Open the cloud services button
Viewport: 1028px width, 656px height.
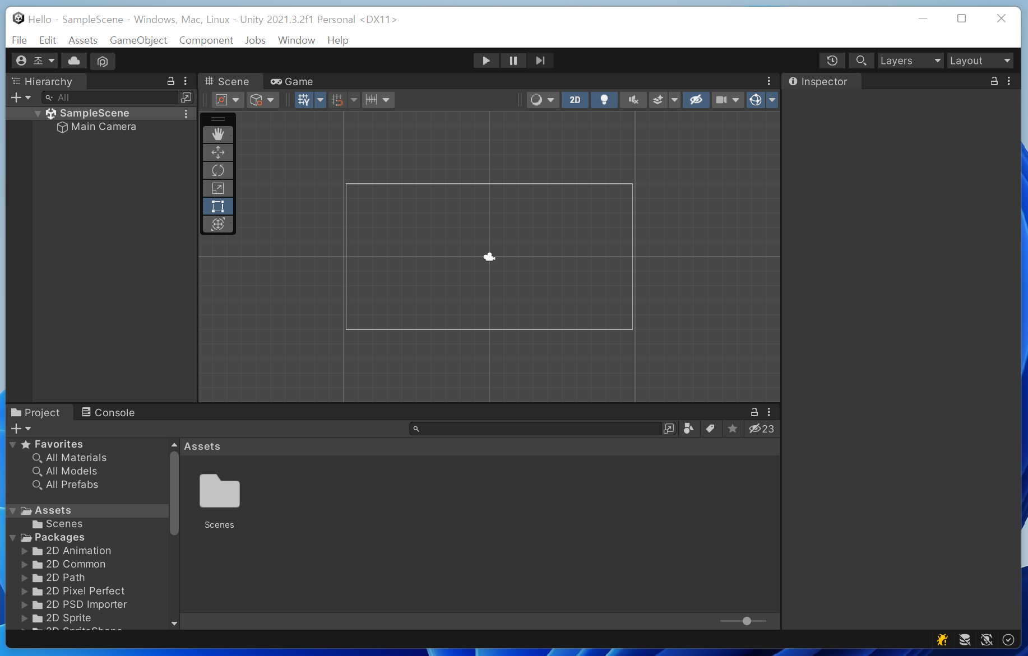[74, 61]
